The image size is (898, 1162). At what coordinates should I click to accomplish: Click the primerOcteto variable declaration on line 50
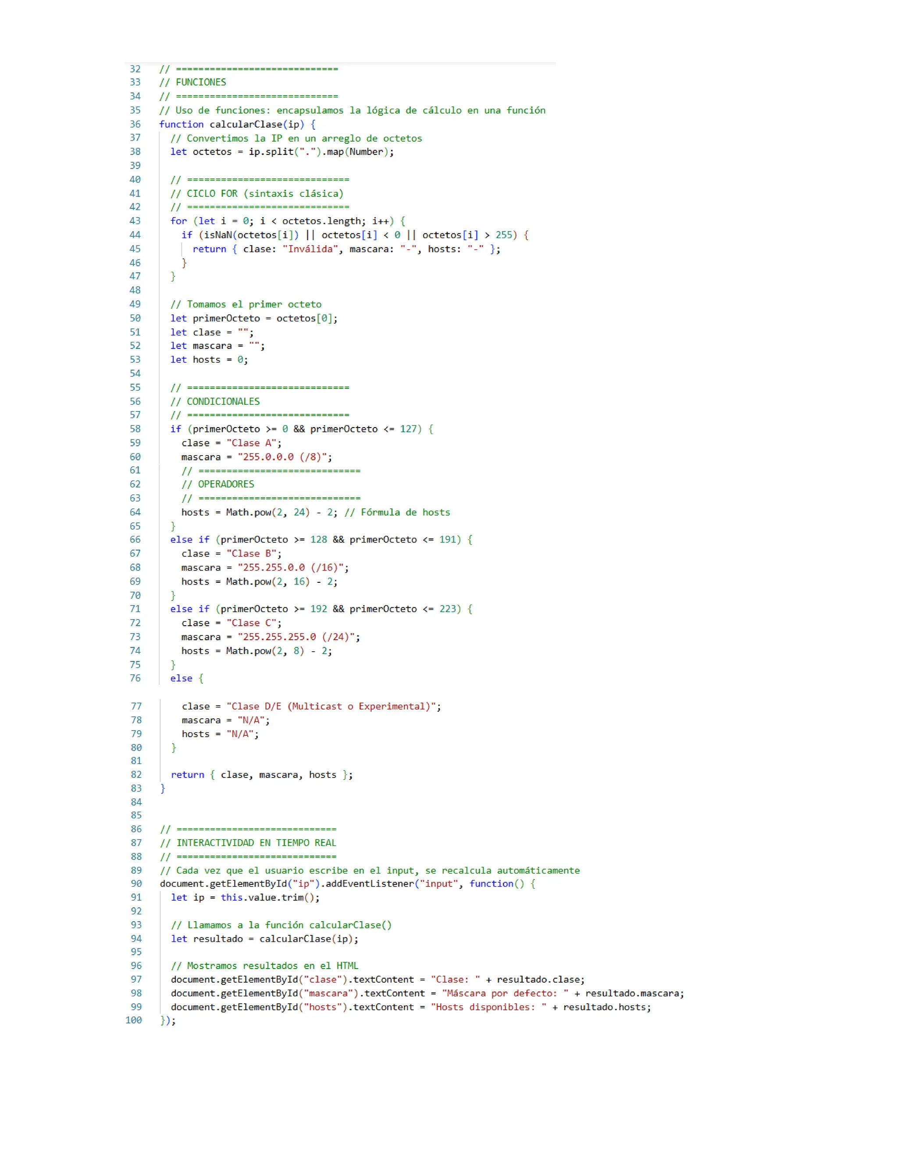pos(226,318)
